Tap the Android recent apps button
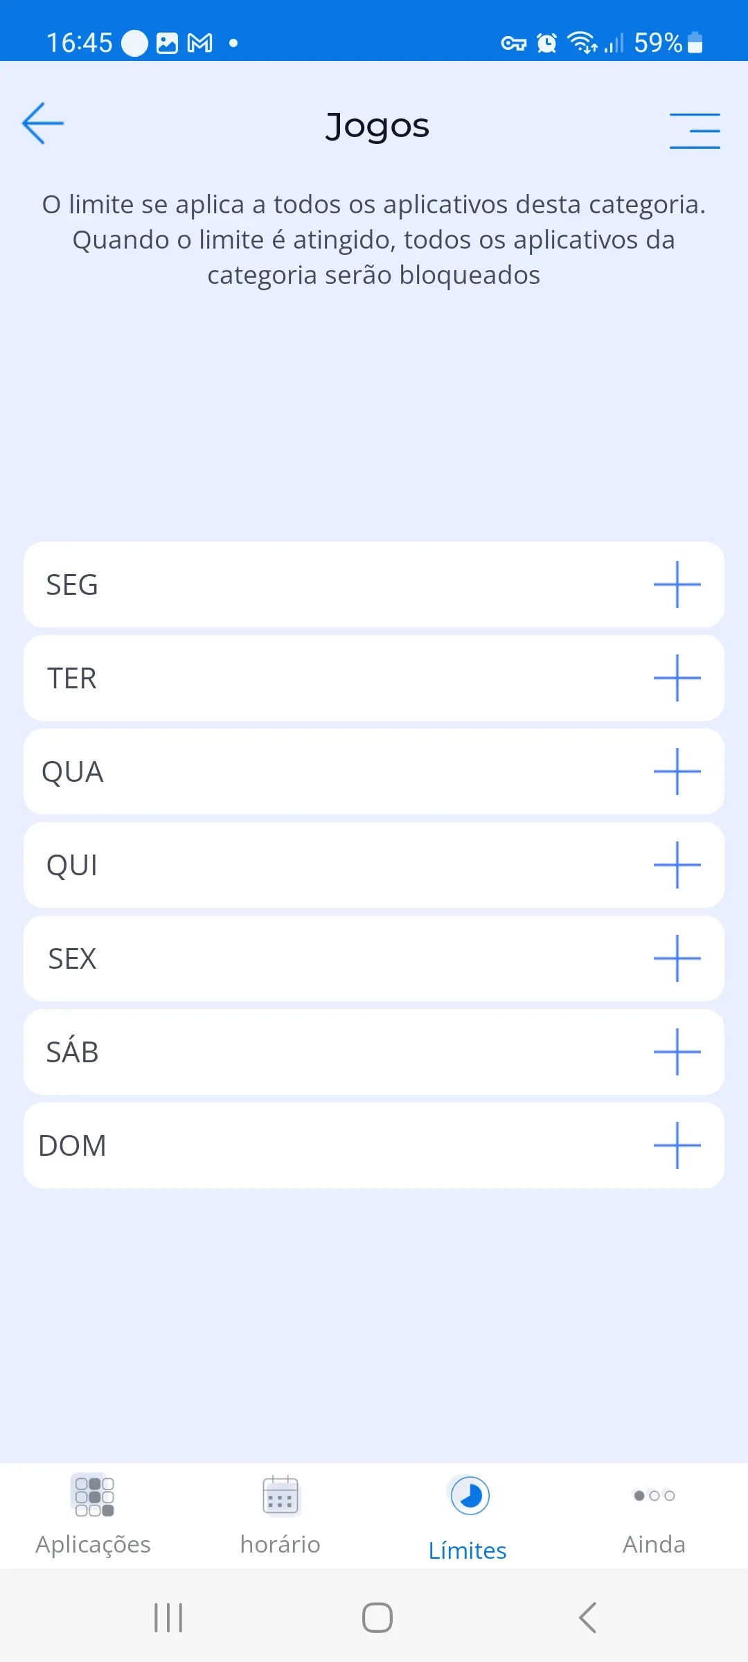The width and height of the screenshot is (748, 1662). 168,1618
